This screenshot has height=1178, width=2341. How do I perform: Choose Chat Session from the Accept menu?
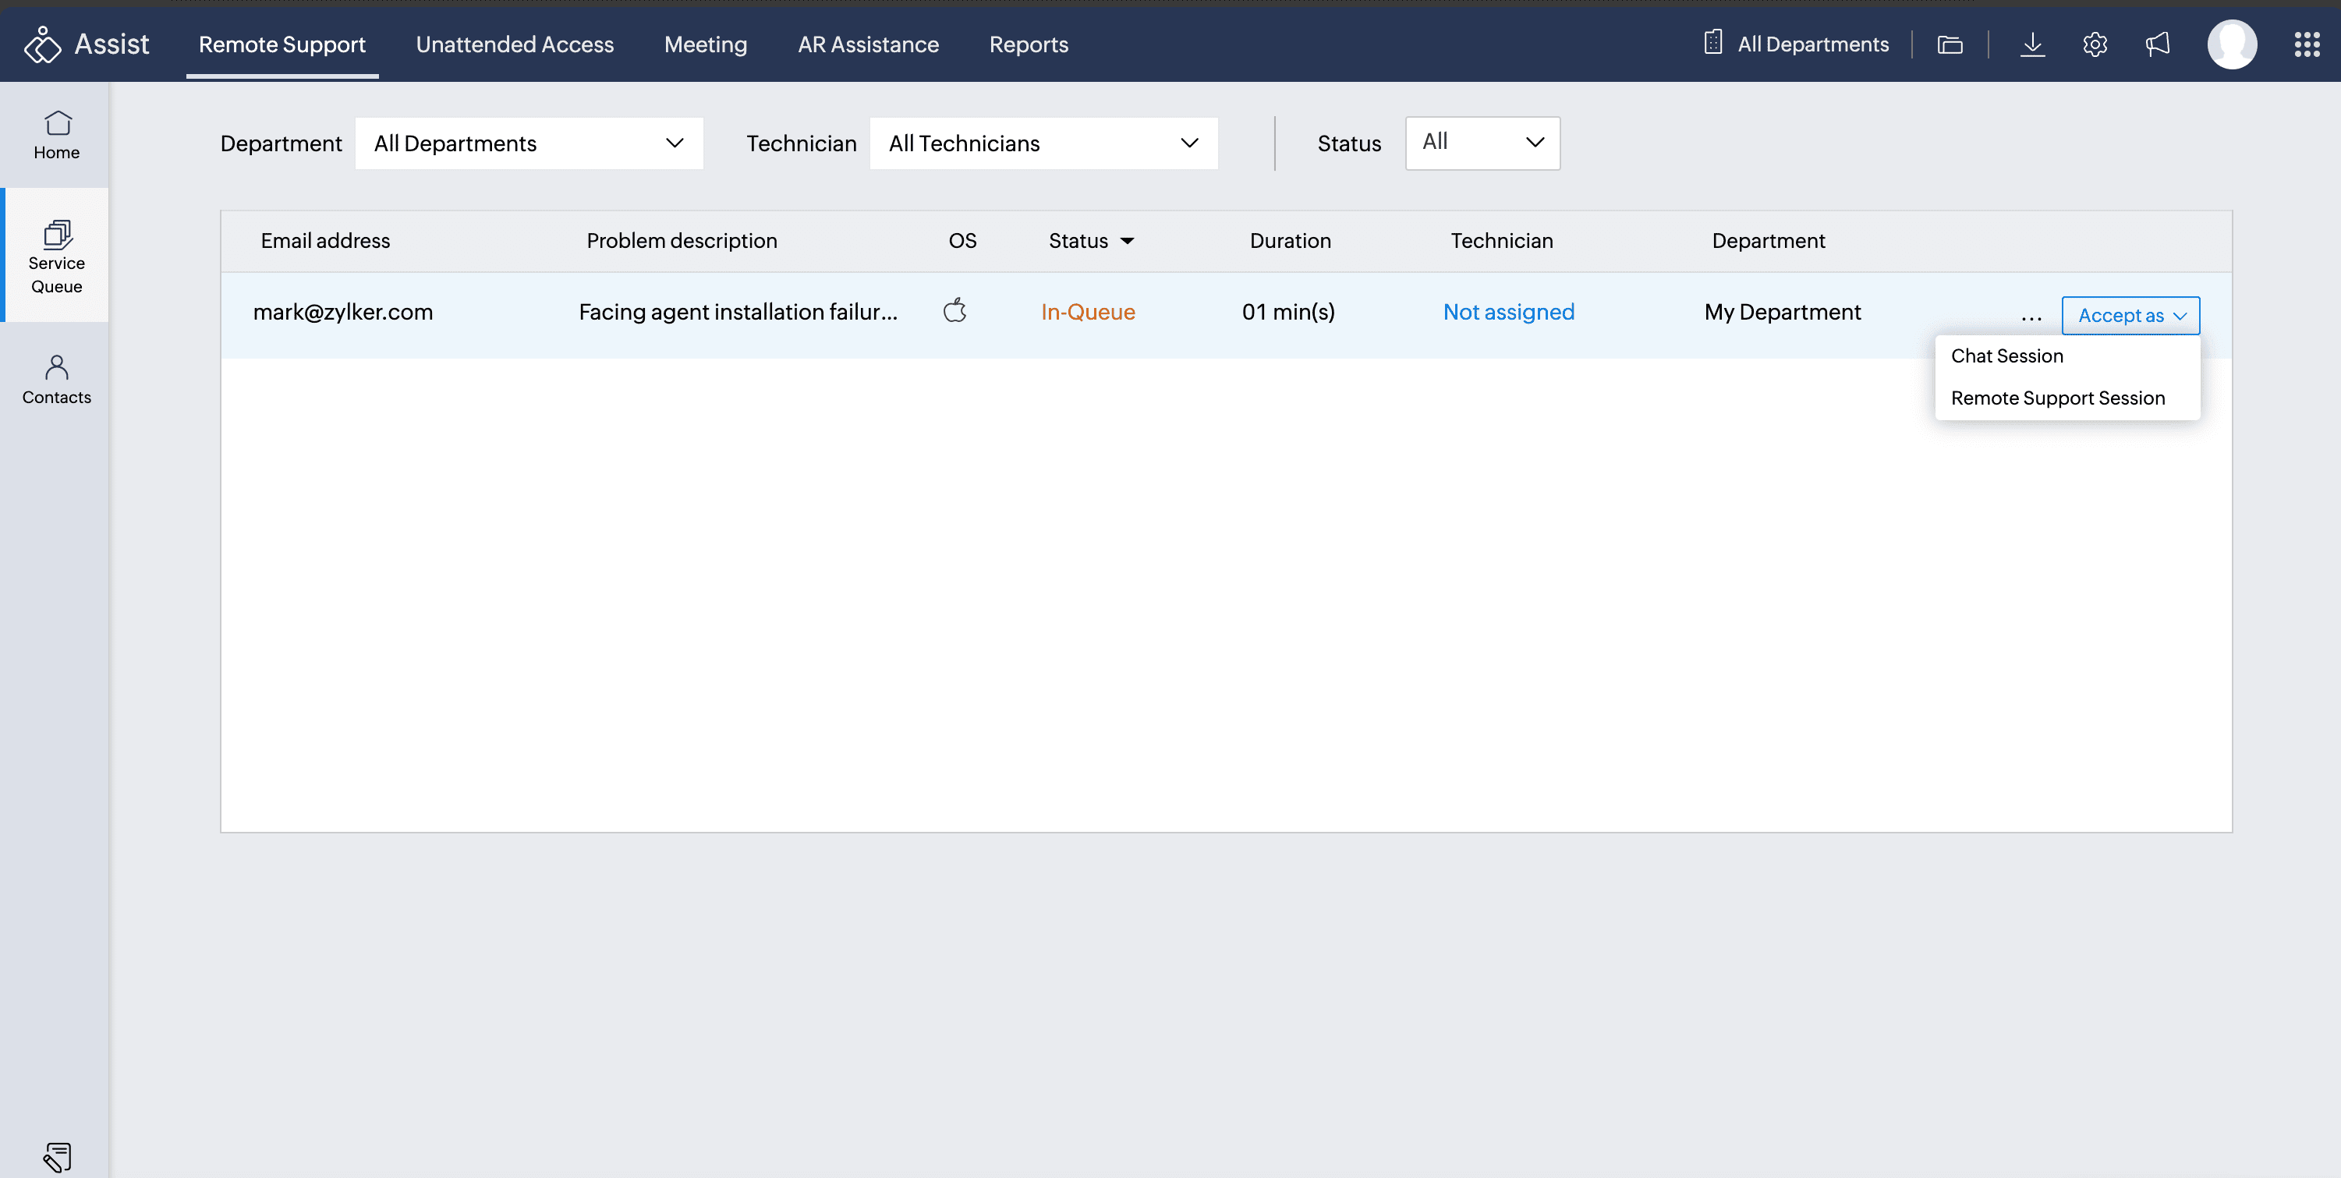(2006, 356)
